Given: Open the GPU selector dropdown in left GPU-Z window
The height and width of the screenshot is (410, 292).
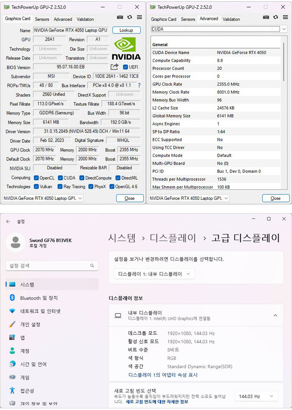Looking at the screenshot, I should (x=43, y=198).
